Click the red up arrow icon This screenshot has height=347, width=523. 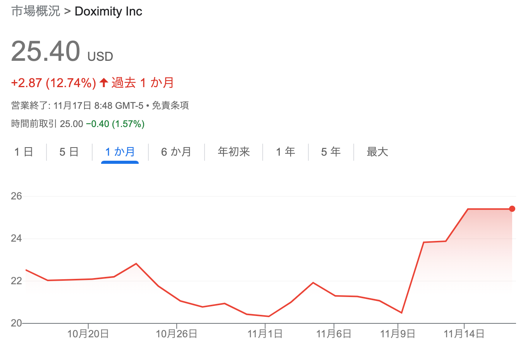click(x=103, y=82)
